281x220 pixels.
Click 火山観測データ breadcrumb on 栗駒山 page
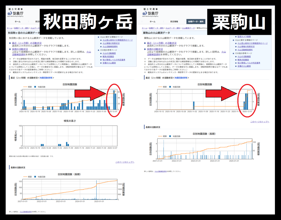click(188, 28)
